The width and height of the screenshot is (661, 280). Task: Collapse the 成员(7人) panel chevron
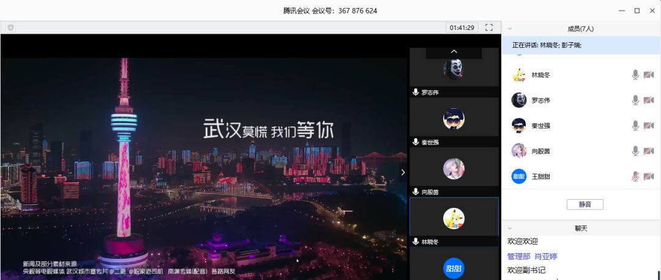pos(510,29)
